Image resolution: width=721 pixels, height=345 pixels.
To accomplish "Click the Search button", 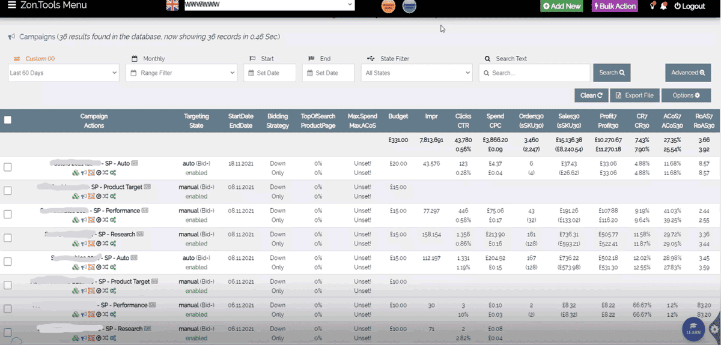I will 612,73.
